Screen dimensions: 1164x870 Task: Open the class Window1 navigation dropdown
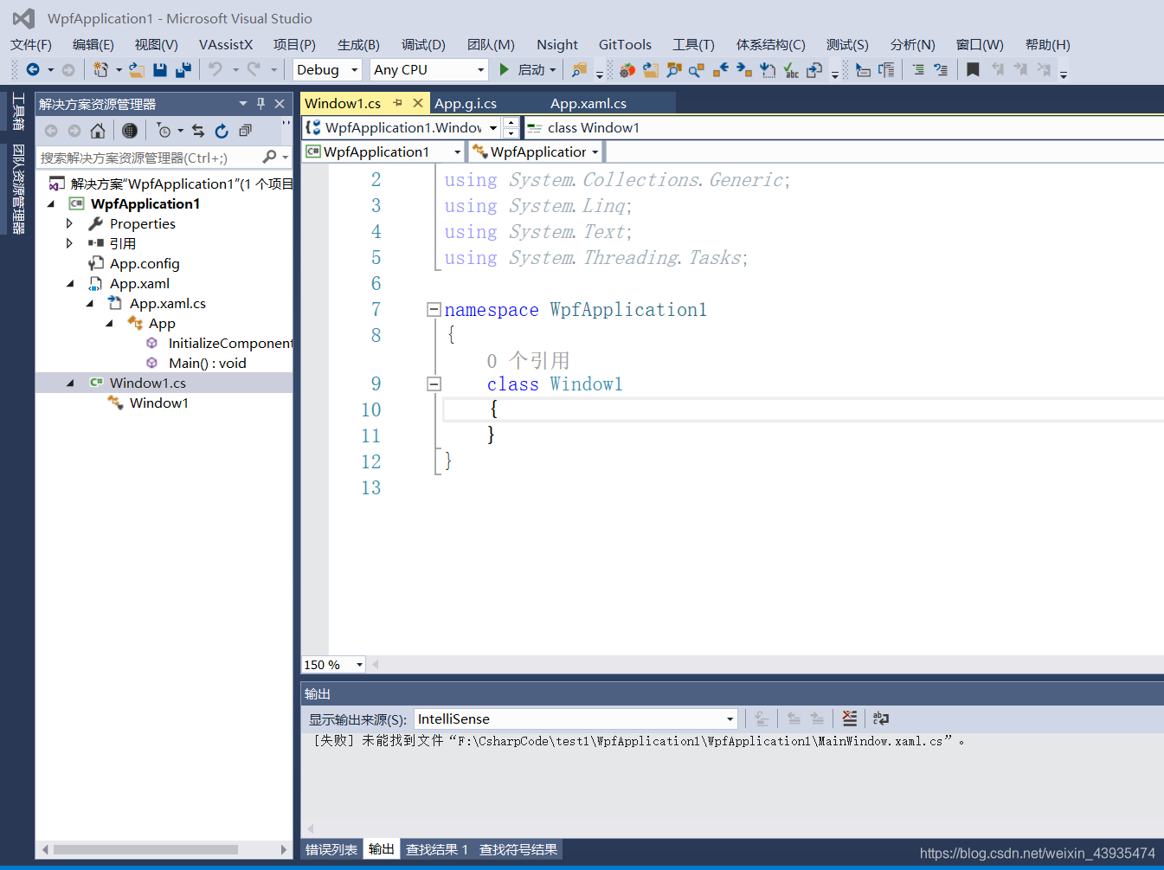843,127
